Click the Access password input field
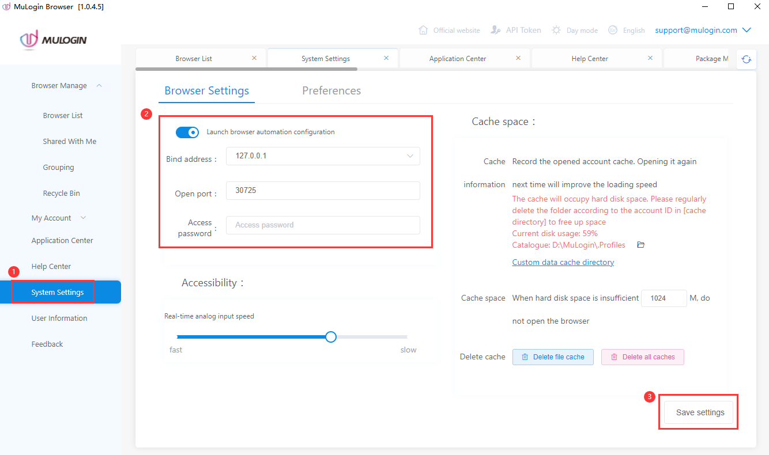Viewport: 769px width, 455px height. (322, 225)
